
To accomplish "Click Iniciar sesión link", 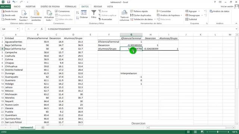I will [227, 7].
